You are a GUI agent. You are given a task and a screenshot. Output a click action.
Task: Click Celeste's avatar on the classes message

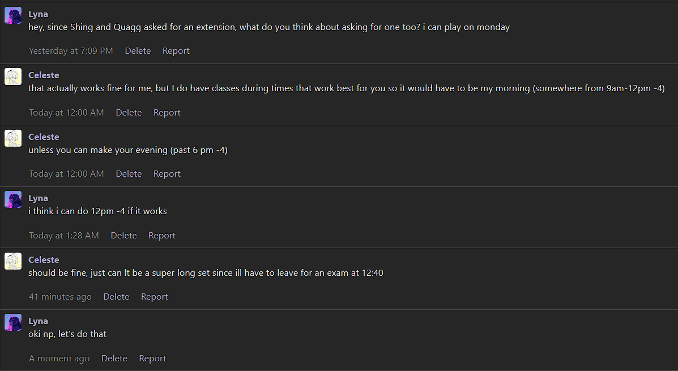point(13,76)
